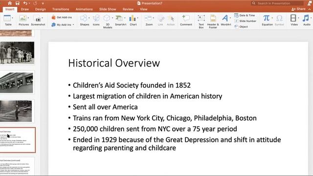Insert an Equation
Viewport: 313px width, 176px height.
coord(267,20)
